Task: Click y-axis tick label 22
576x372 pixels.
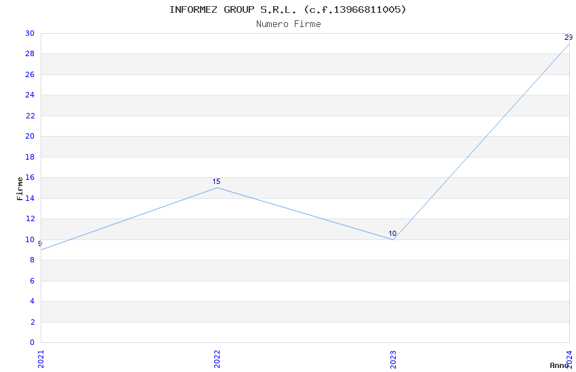Action: tap(30, 116)
